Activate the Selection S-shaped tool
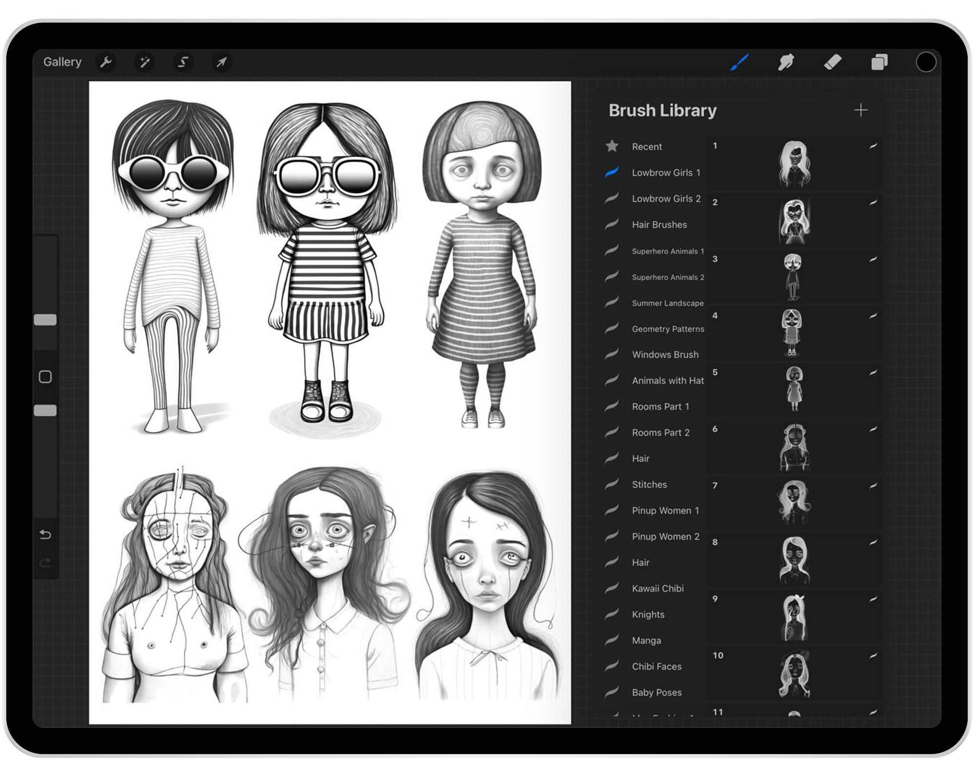This screenshot has width=975, height=774. point(183,62)
